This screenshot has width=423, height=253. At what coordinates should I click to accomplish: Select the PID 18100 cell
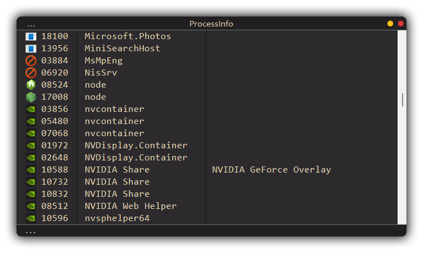55,36
